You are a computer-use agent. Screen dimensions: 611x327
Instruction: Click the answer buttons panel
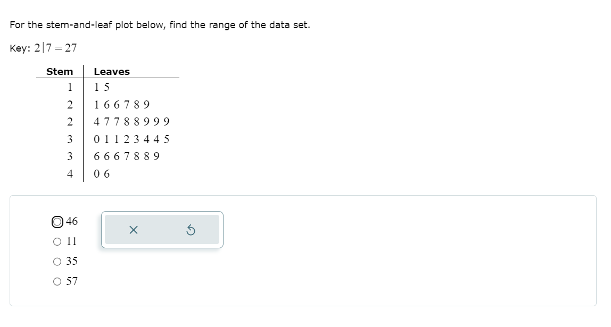(161, 229)
